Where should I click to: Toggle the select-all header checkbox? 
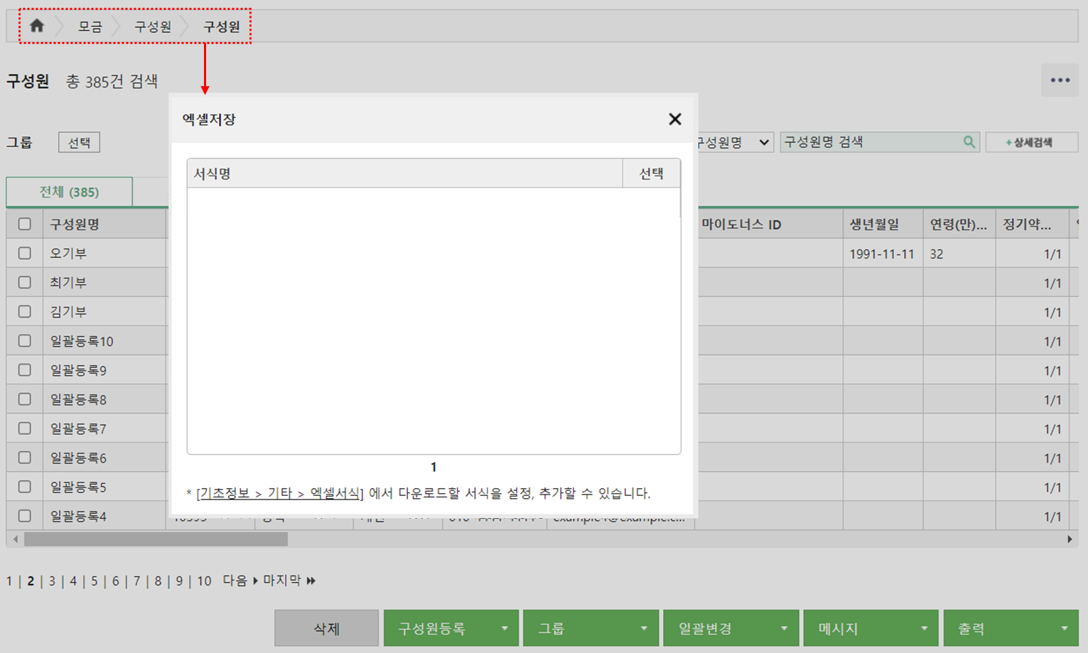(25, 224)
